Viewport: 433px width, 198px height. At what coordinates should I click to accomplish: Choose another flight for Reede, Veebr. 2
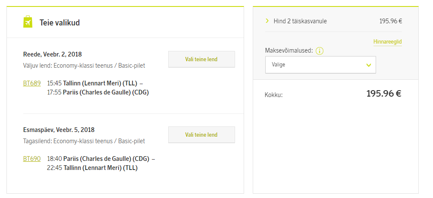[201, 59]
